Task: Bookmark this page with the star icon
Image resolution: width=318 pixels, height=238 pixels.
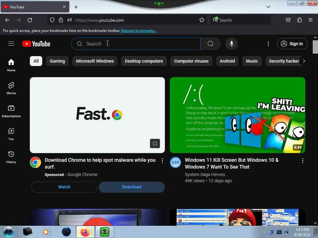Action: pos(202,20)
